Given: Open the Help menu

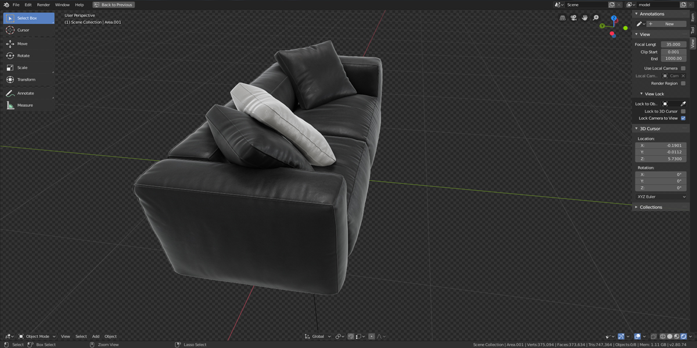Looking at the screenshot, I should [x=79, y=5].
